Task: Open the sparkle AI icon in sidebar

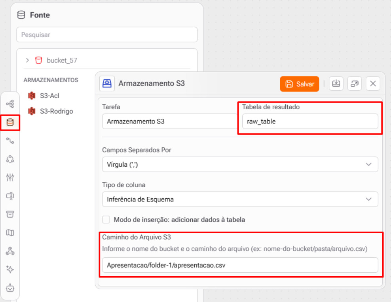Action: point(10,269)
